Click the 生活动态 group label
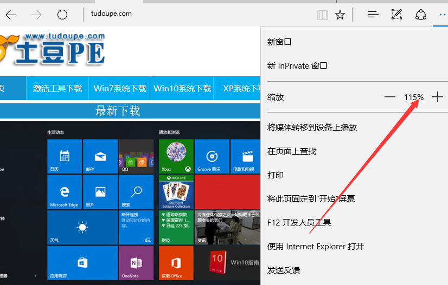Screen dimensions: 448x285 [56, 132]
